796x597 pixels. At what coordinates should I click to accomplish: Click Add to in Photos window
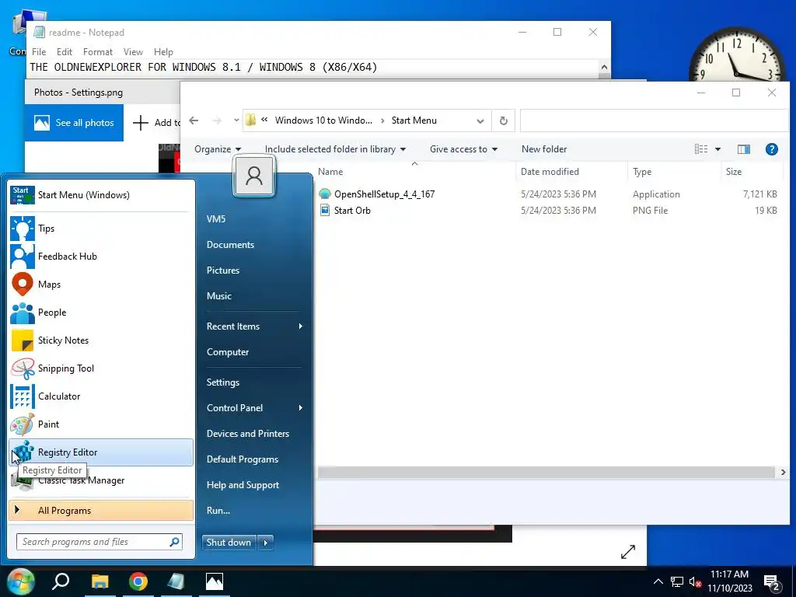pyautogui.click(x=155, y=123)
